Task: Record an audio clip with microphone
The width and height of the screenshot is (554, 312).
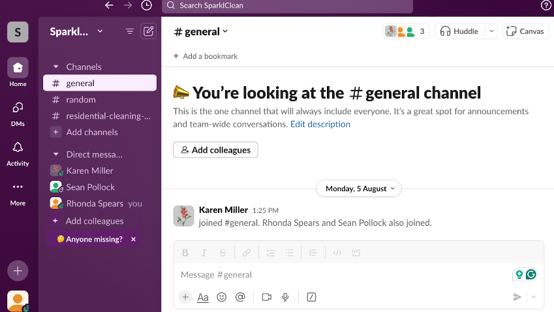Action: pos(285,297)
